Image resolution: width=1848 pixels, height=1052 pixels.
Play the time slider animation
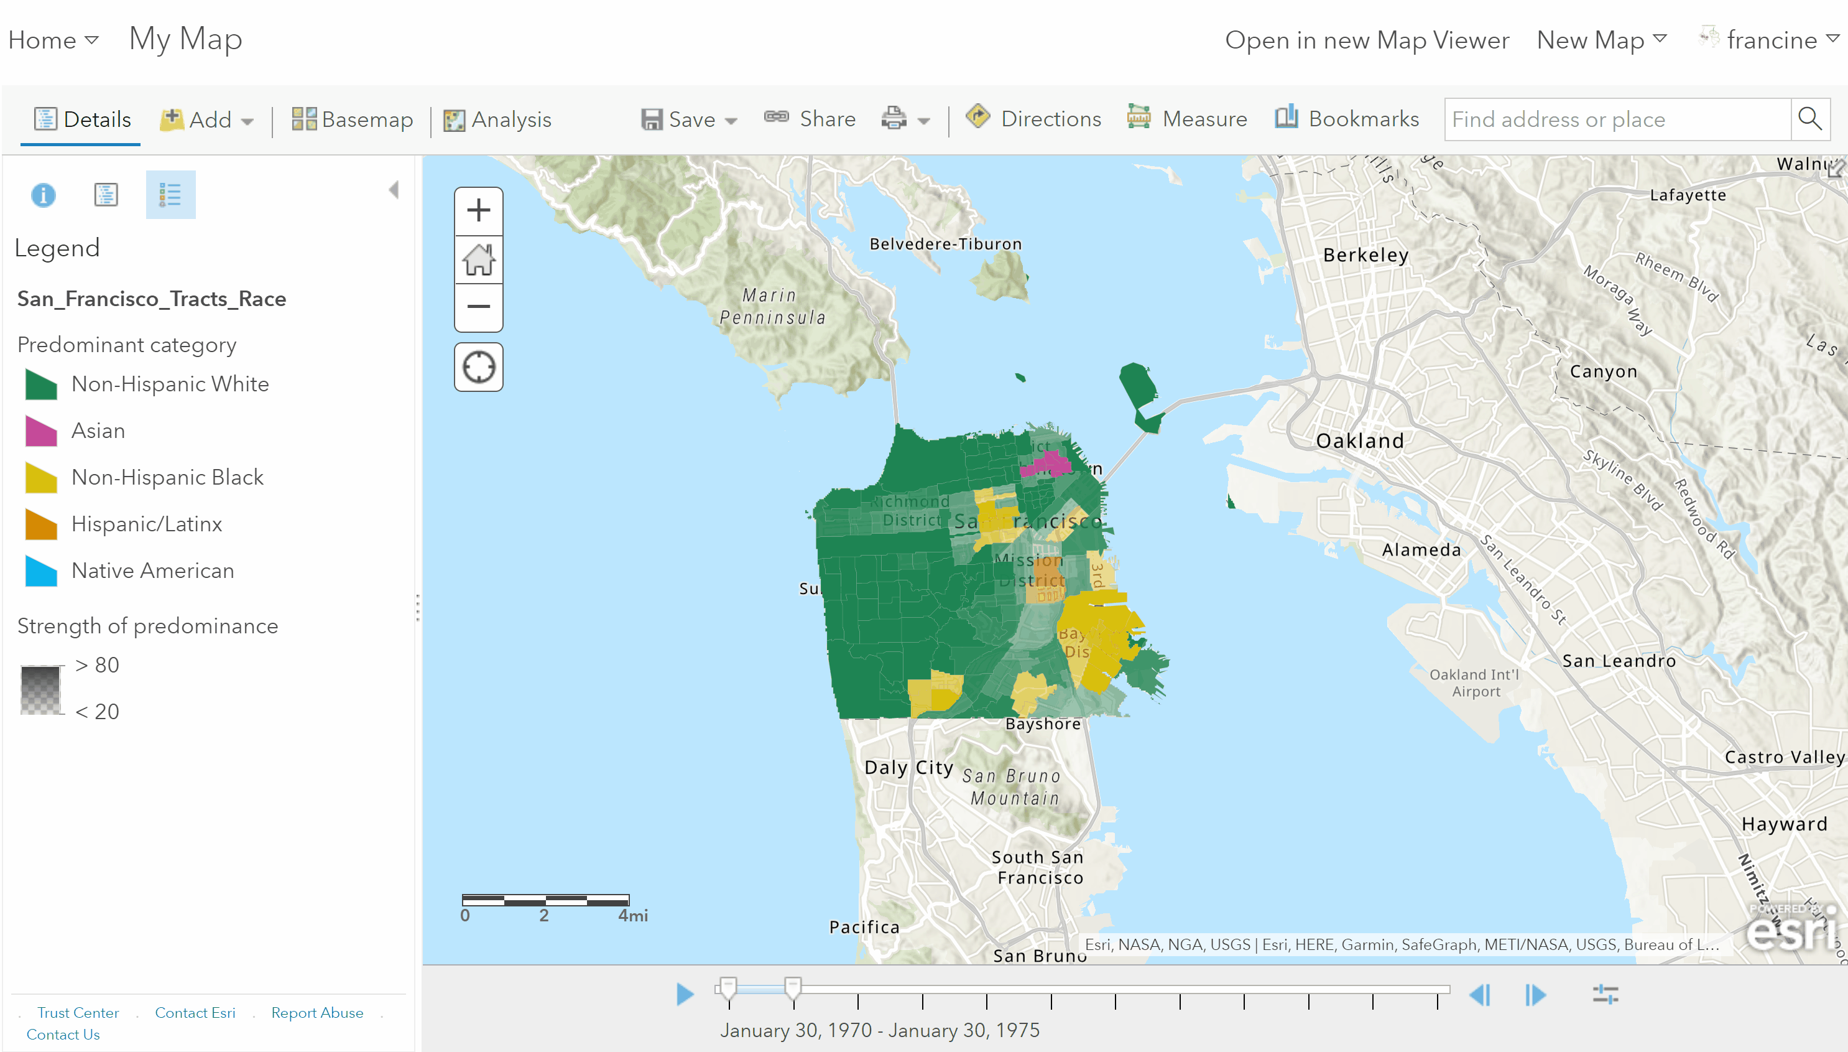685,994
